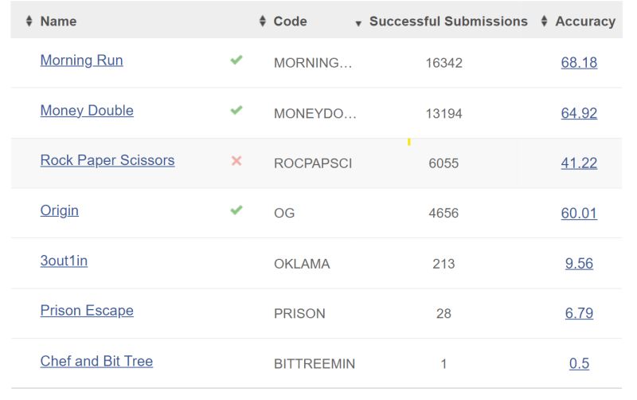The width and height of the screenshot is (637, 400).
Task: Click the down arrow beside Successful Submissions
Action: (x=358, y=24)
